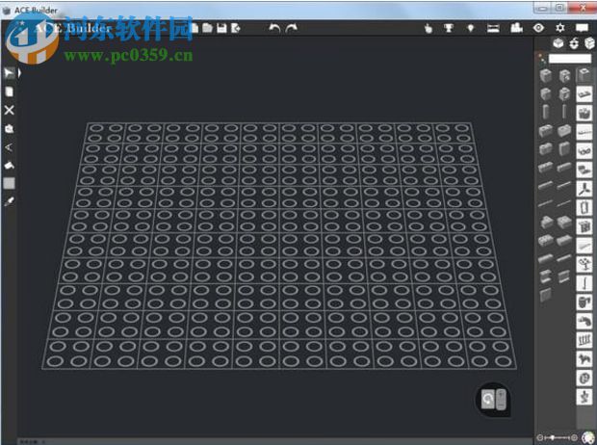Open the plates category thumbnail

584,94
